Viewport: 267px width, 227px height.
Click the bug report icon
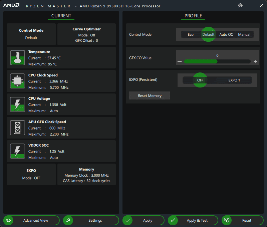(x=240, y=5)
